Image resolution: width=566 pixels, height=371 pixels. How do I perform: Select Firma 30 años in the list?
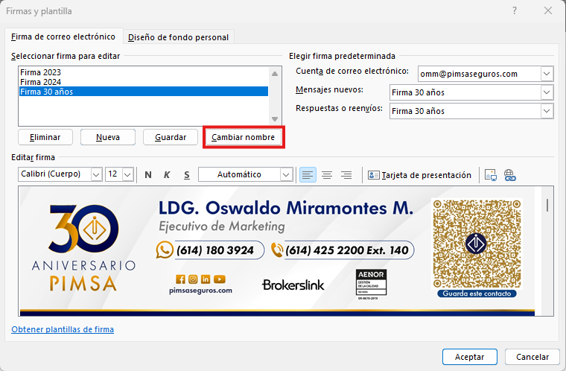click(144, 92)
